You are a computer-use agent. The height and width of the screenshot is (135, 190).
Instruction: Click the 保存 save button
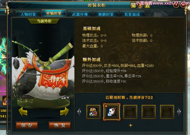coord(27,125)
